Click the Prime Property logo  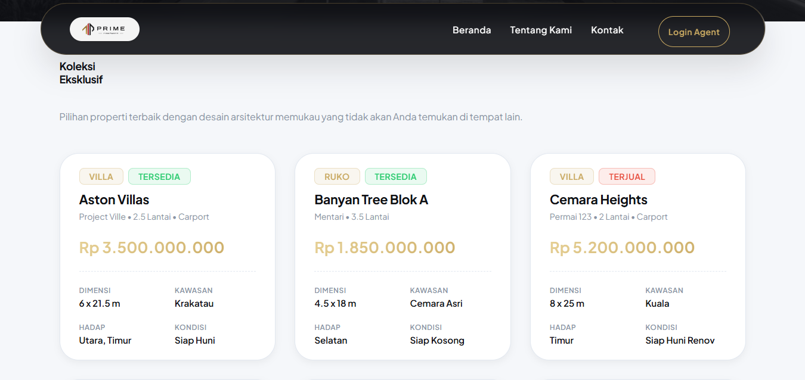tap(104, 29)
